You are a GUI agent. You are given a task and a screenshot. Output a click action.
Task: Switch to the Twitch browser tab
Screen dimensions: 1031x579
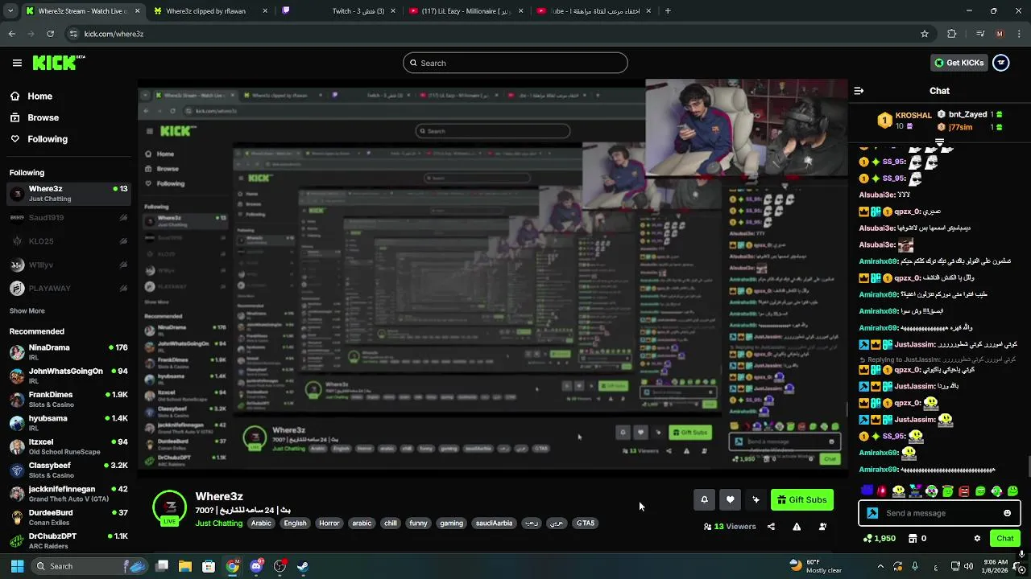[x=338, y=11]
